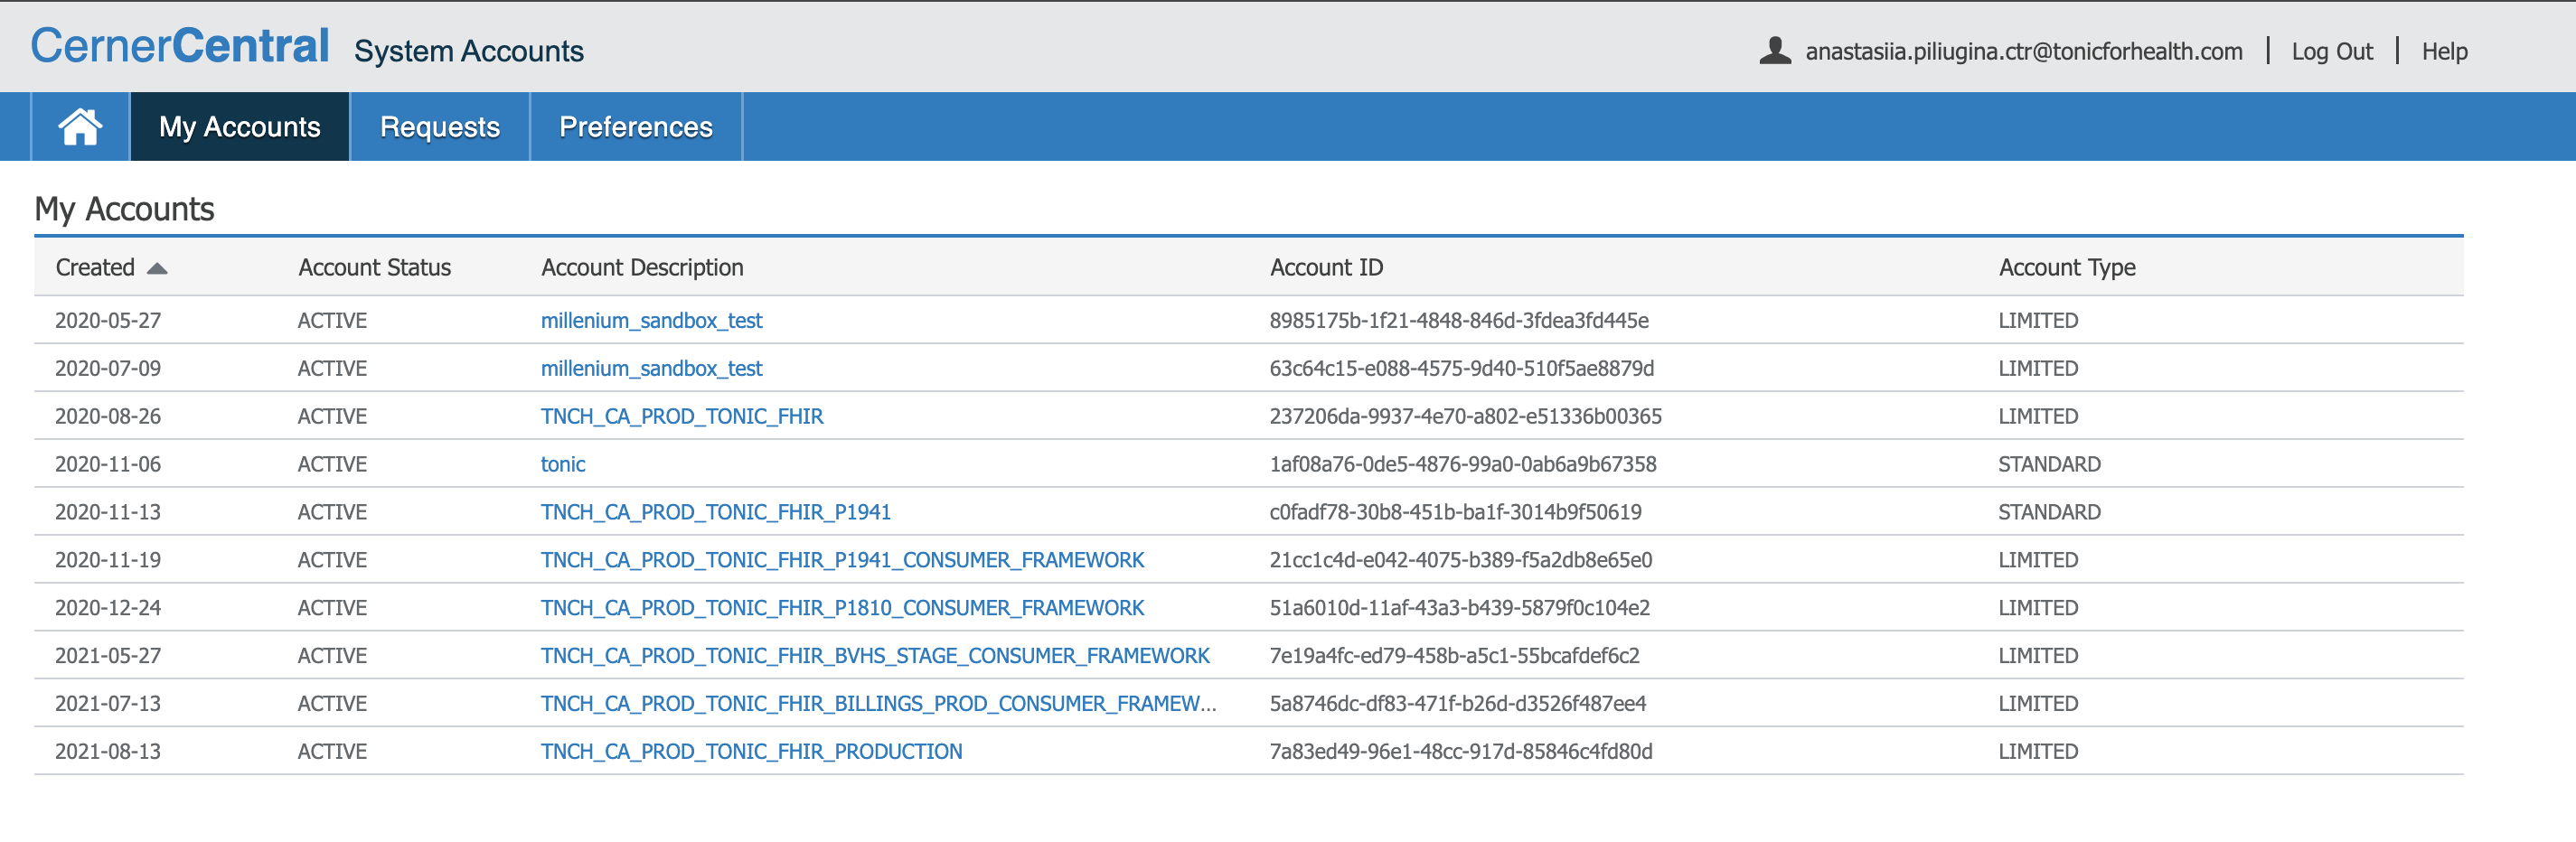
Task: Sort by Account Description column header
Action: [642, 268]
